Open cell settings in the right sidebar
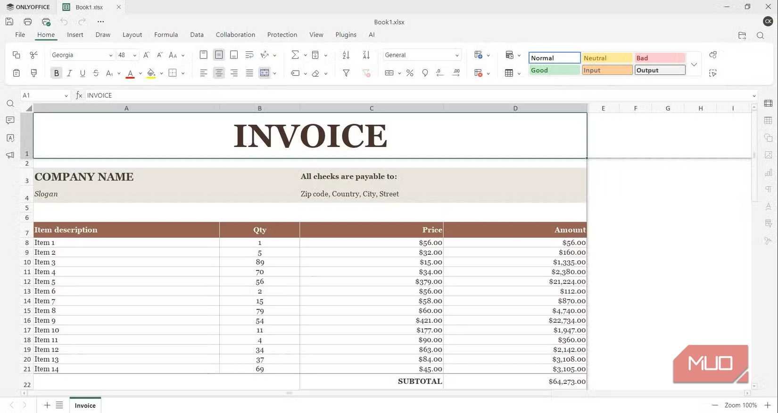This screenshot has height=413, width=778. (x=769, y=103)
